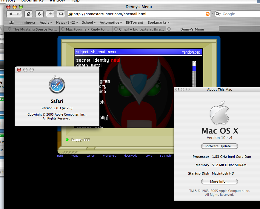The image size is (260, 209).
Task: Close the Denny's Menu tab
Action: click(169, 29)
